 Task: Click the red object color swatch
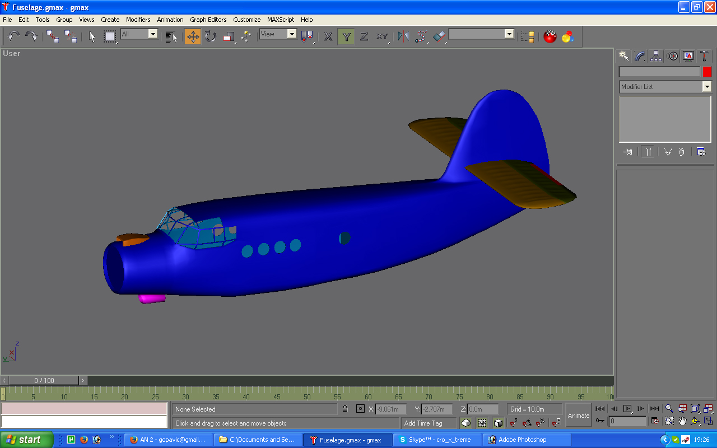707,72
